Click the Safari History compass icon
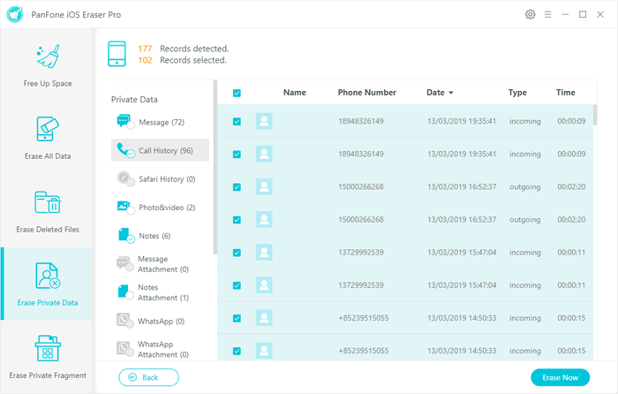Image resolution: width=618 pixels, height=394 pixels. pos(125,178)
